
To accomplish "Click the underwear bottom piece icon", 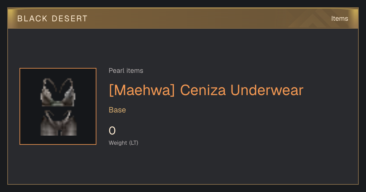I will (58, 123).
